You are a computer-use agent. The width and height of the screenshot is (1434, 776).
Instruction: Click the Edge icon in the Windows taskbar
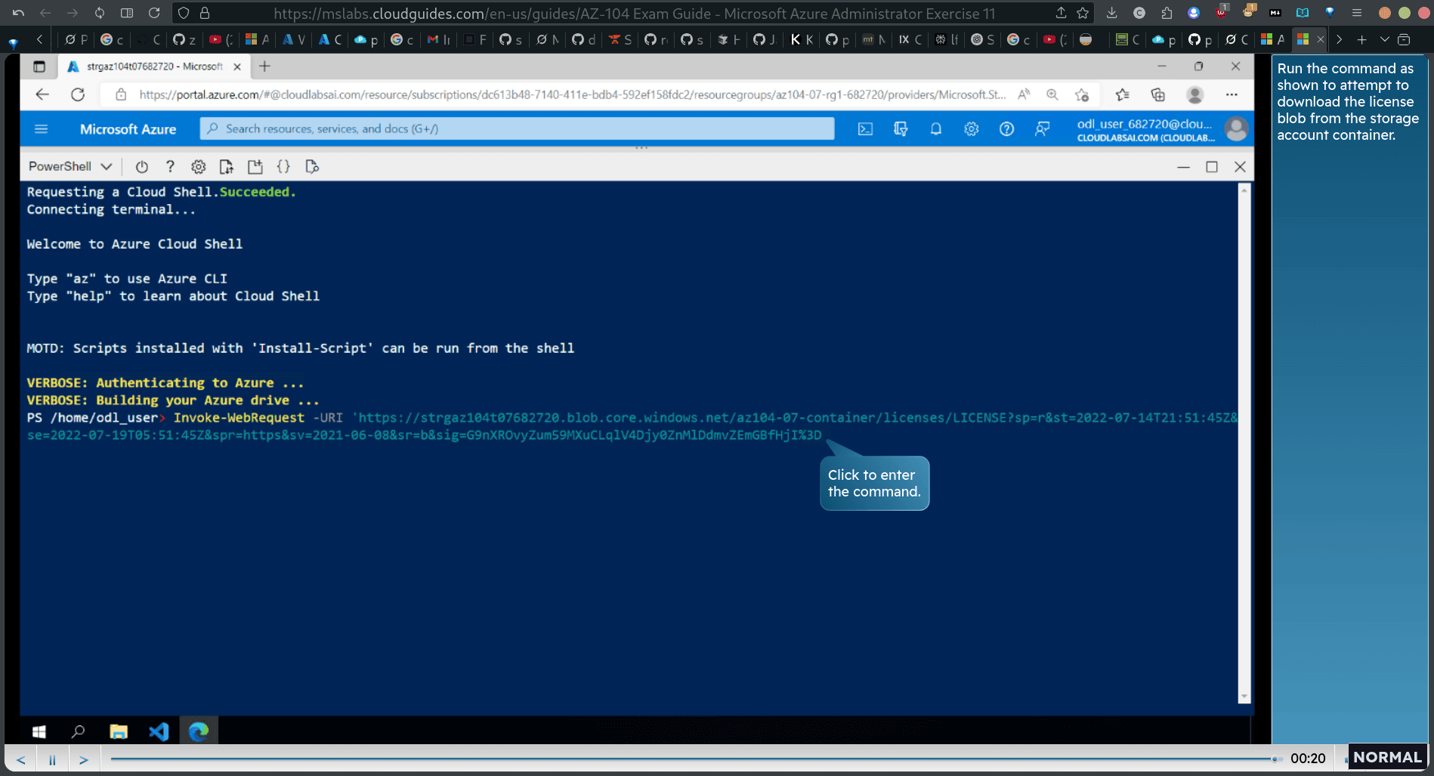[x=199, y=731]
